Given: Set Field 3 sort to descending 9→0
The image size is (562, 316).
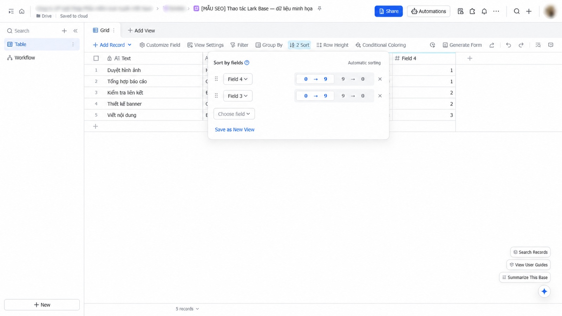Looking at the screenshot, I should pyautogui.click(x=353, y=96).
